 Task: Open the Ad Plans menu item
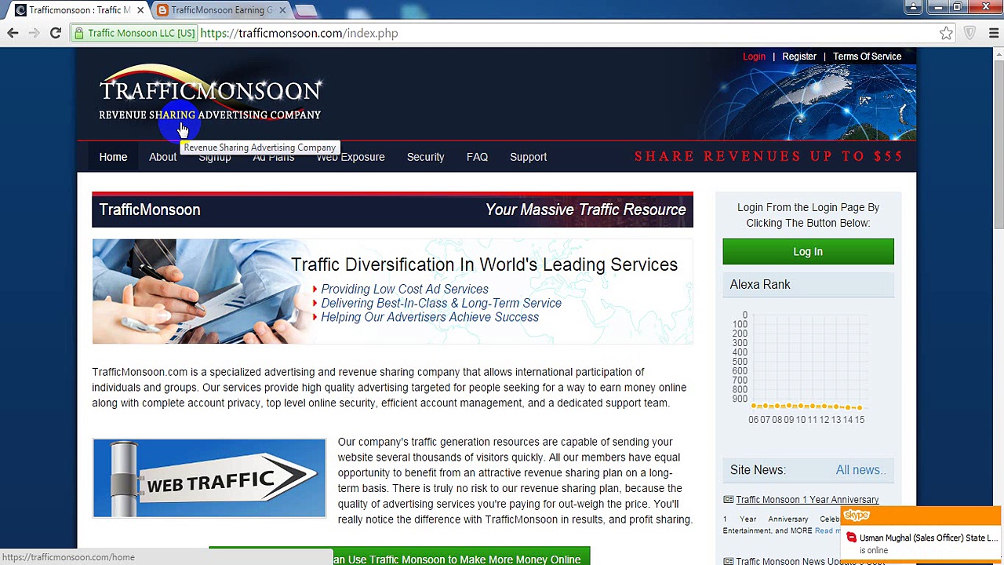coord(273,157)
